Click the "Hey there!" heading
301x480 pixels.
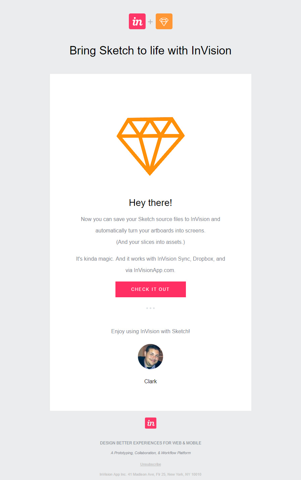coord(150,203)
